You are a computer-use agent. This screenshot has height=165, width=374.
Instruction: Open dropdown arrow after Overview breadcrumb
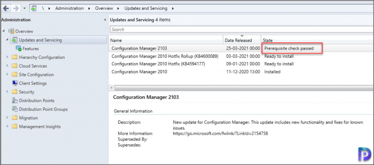(118, 9)
